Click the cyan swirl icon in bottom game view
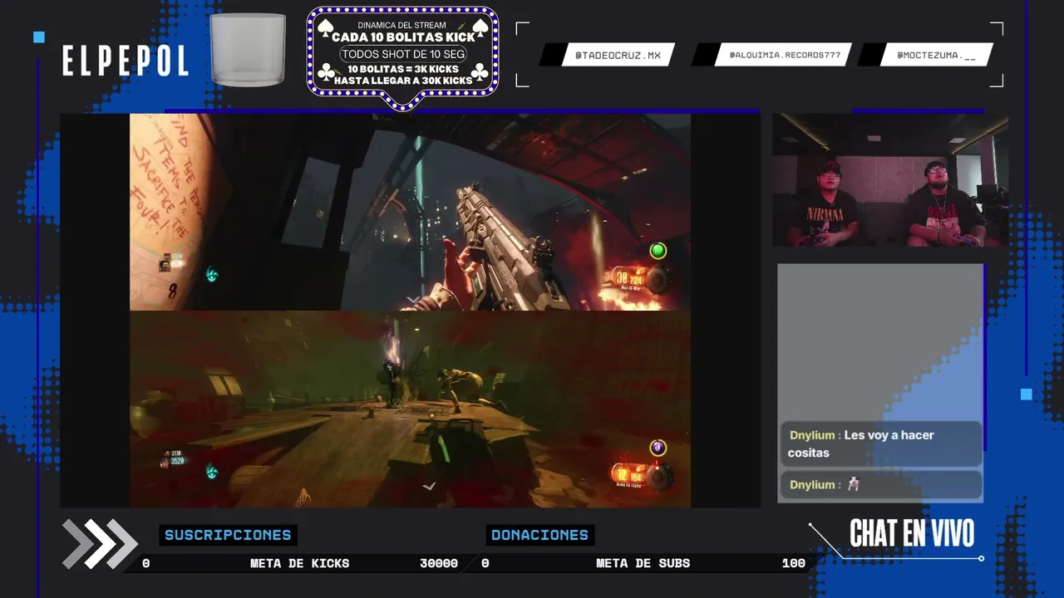 [x=212, y=472]
